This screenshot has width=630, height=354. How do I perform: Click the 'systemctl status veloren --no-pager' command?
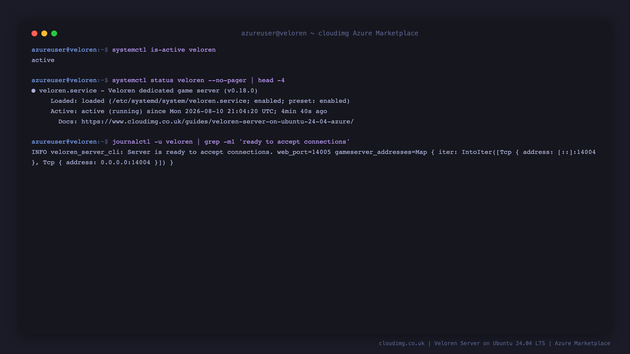(x=198, y=80)
